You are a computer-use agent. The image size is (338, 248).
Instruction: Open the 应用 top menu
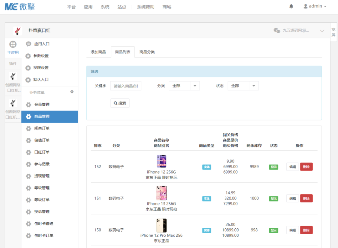[88, 7]
